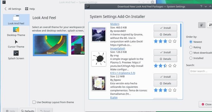
Task: Rate K10 with the fourth star
Action: pyautogui.click(x=170, y=90)
